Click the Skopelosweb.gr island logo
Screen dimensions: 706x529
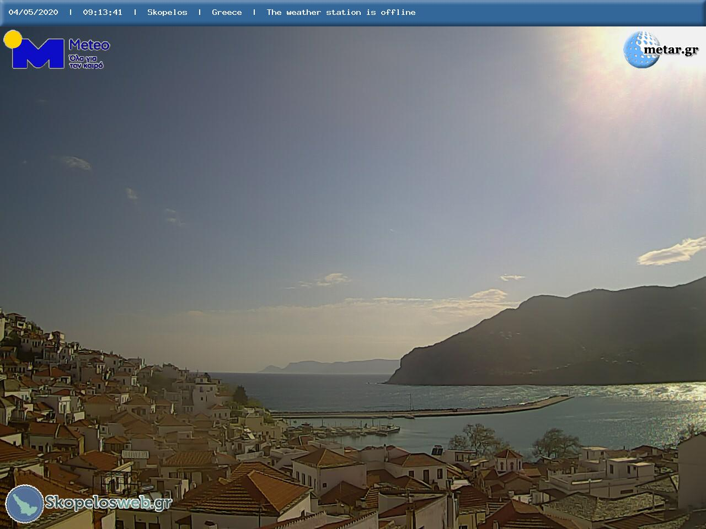pyautogui.click(x=25, y=504)
